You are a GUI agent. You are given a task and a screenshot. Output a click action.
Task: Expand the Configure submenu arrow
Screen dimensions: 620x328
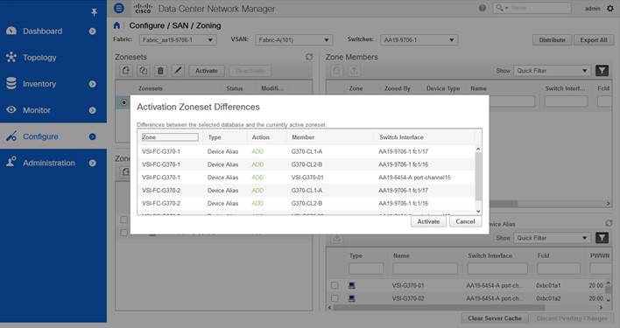[x=93, y=136]
